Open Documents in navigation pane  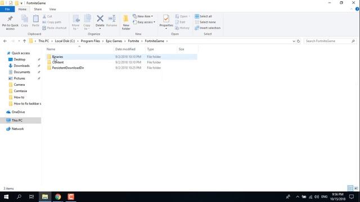coord(21,72)
